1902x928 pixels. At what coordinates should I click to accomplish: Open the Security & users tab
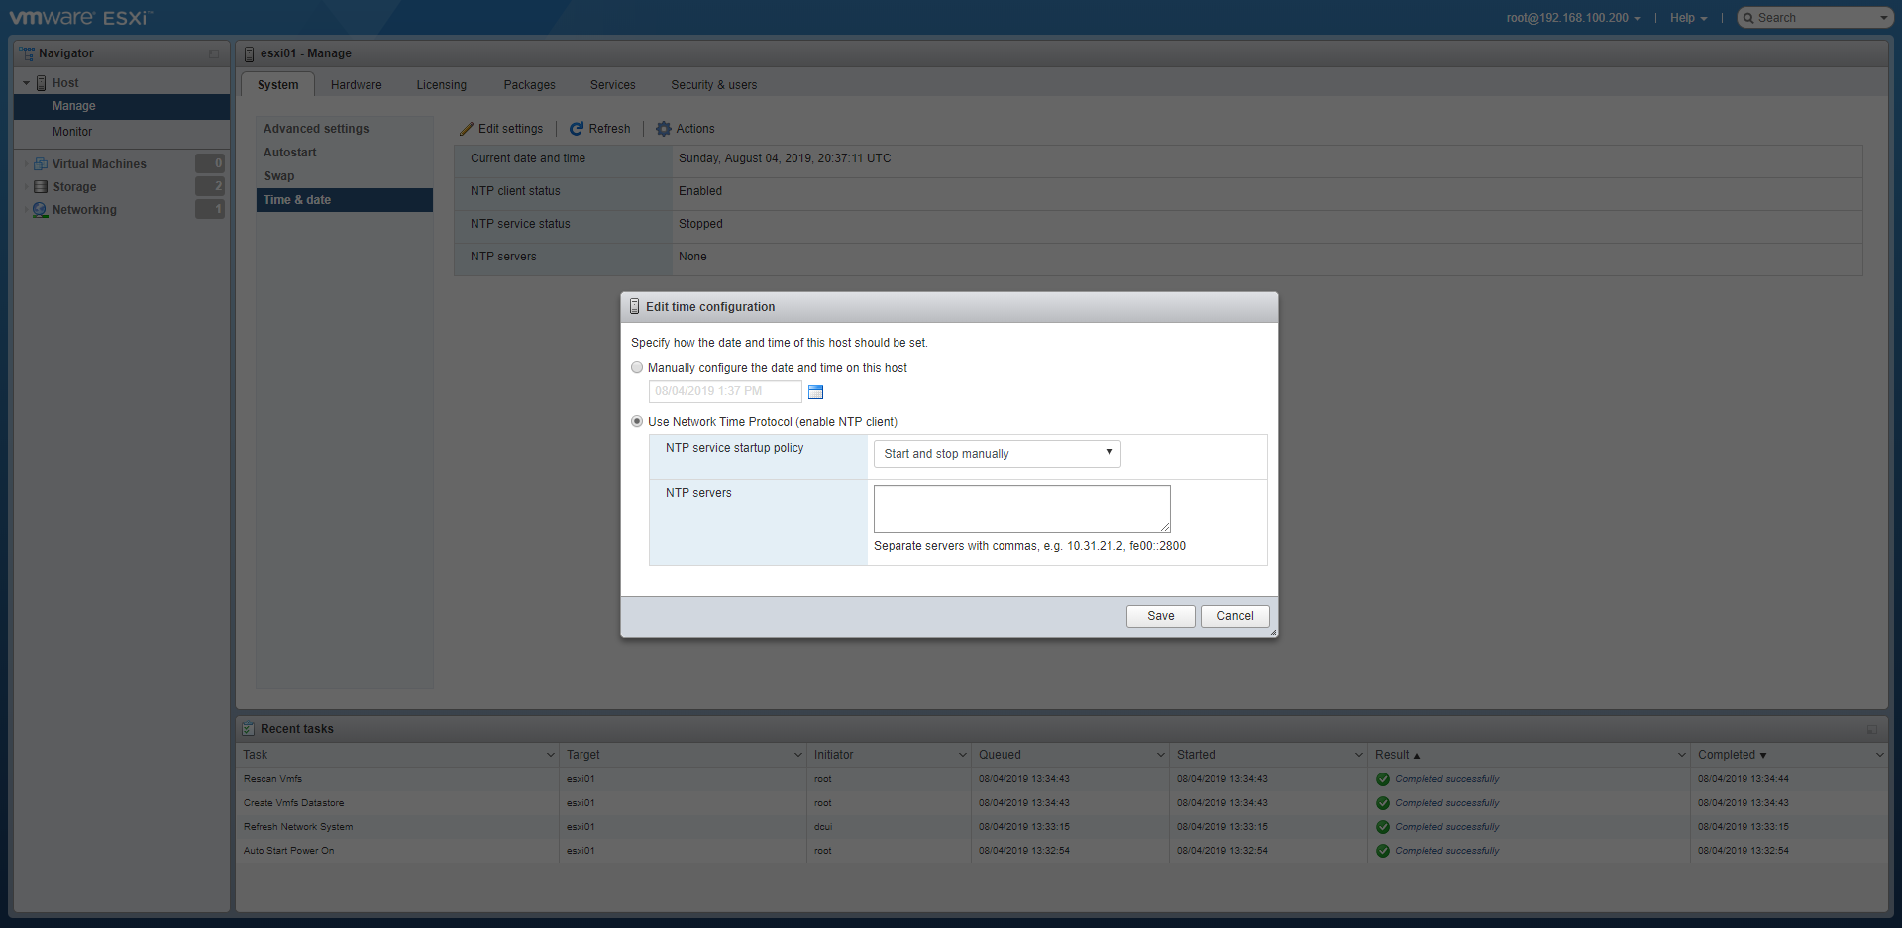tap(713, 85)
